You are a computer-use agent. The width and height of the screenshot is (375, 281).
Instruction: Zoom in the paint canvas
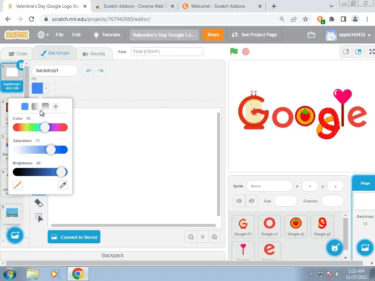(x=214, y=237)
